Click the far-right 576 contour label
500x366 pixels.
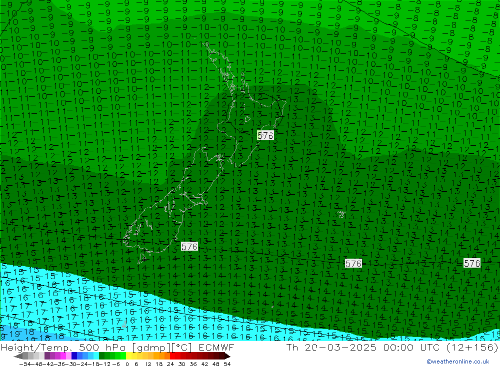[471, 263]
